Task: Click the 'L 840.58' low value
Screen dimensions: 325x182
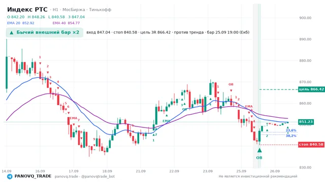Action: point(56,17)
